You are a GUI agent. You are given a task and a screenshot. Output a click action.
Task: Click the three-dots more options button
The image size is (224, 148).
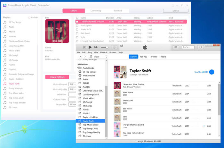(x=212, y=72)
